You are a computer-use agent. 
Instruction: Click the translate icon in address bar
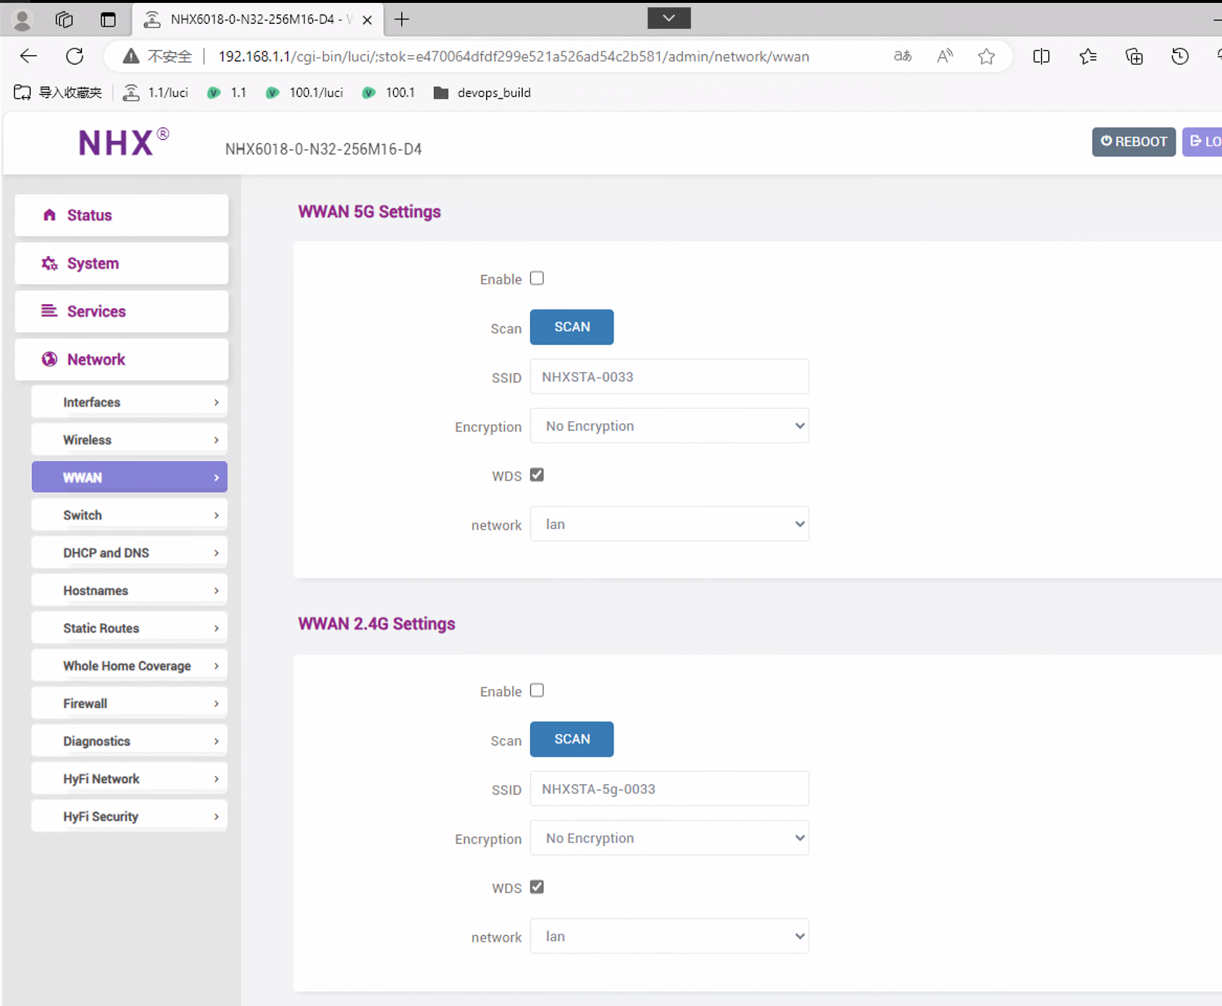pos(903,56)
